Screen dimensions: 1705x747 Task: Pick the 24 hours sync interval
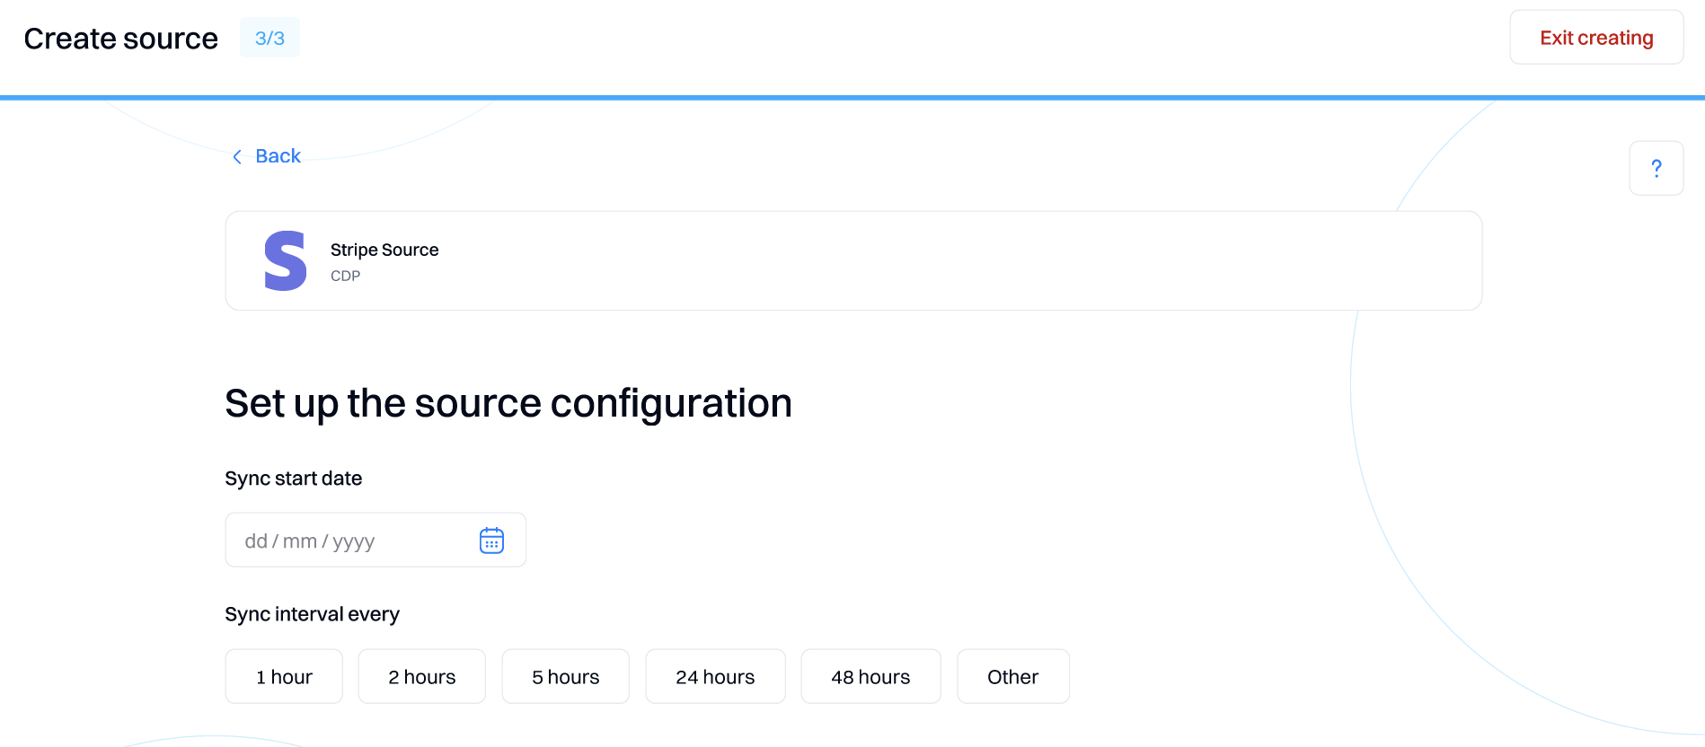point(716,677)
